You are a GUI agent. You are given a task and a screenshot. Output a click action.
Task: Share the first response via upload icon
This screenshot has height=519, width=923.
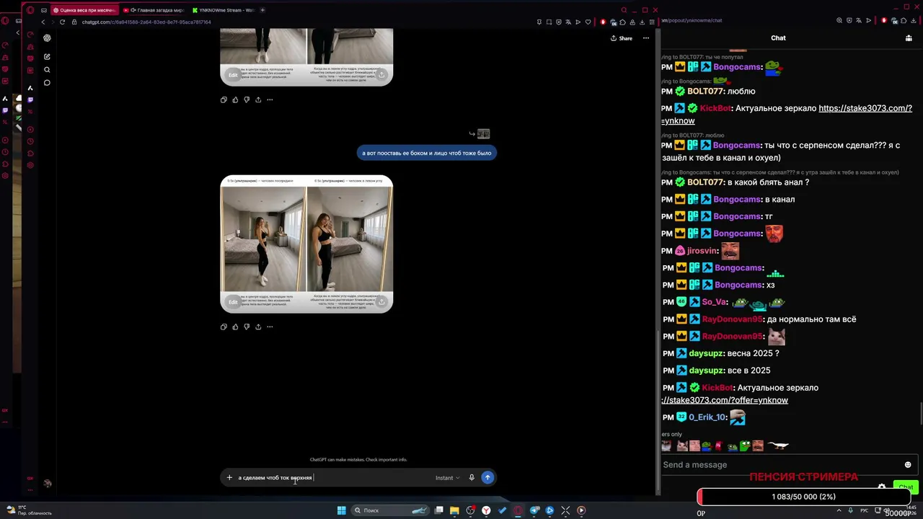click(258, 99)
